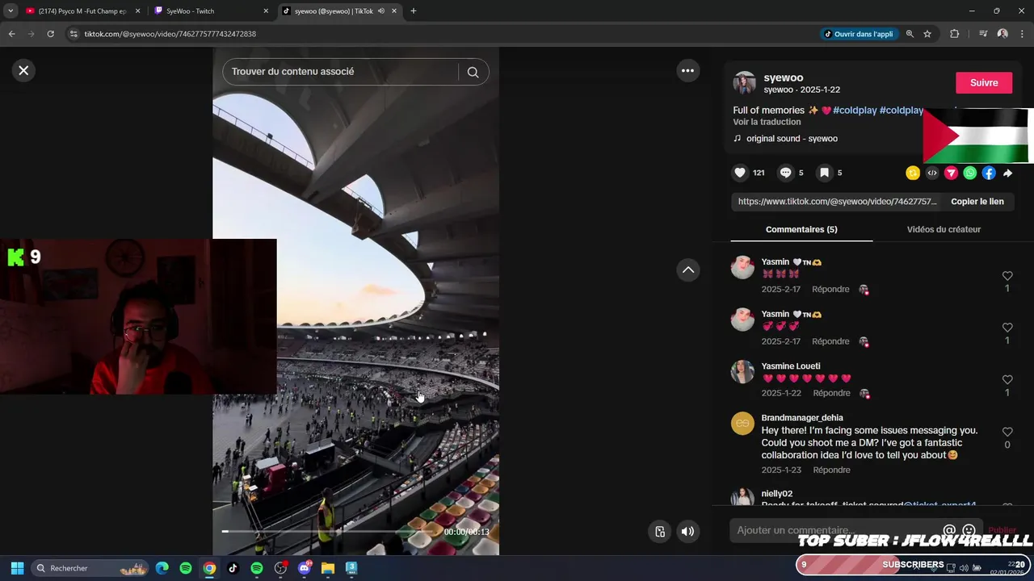The width and height of the screenshot is (1034, 581).
Task: Like Brandmanager_dehia's comment
Action: click(x=1007, y=432)
